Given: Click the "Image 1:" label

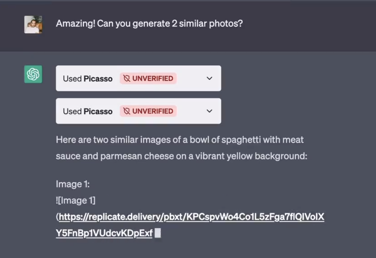Looking at the screenshot, I should (73, 184).
